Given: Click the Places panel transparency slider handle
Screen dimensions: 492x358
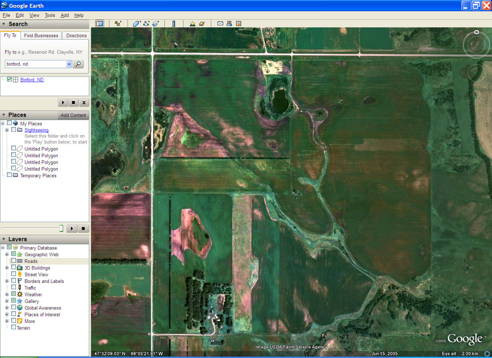Looking at the screenshot, I should (x=61, y=228).
